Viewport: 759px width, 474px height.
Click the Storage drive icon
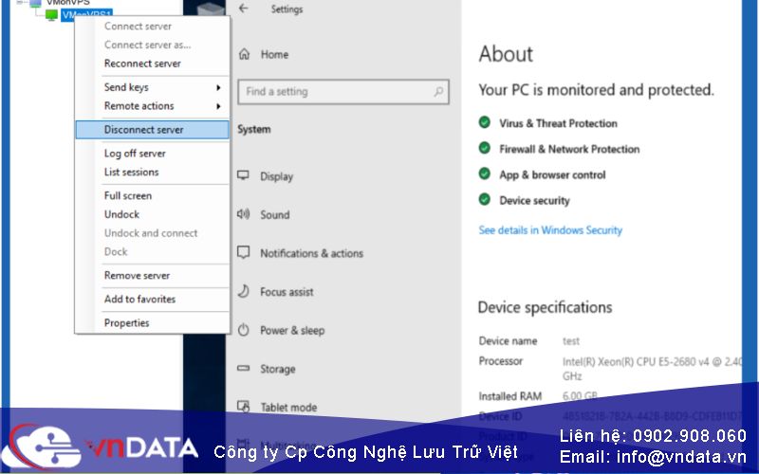coord(244,368)
